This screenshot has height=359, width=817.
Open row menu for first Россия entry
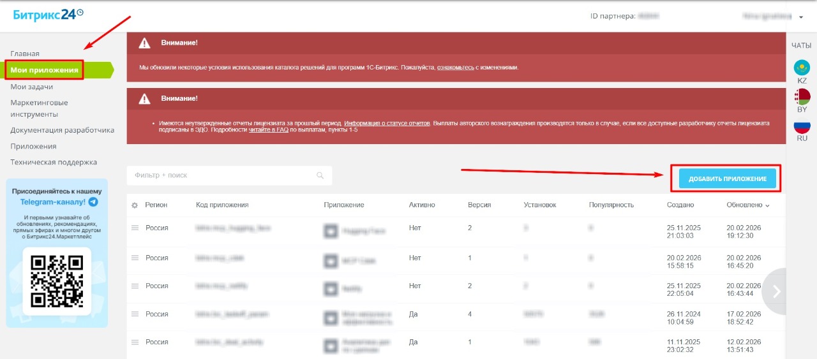pyautogui.click(x=135, y=228)
